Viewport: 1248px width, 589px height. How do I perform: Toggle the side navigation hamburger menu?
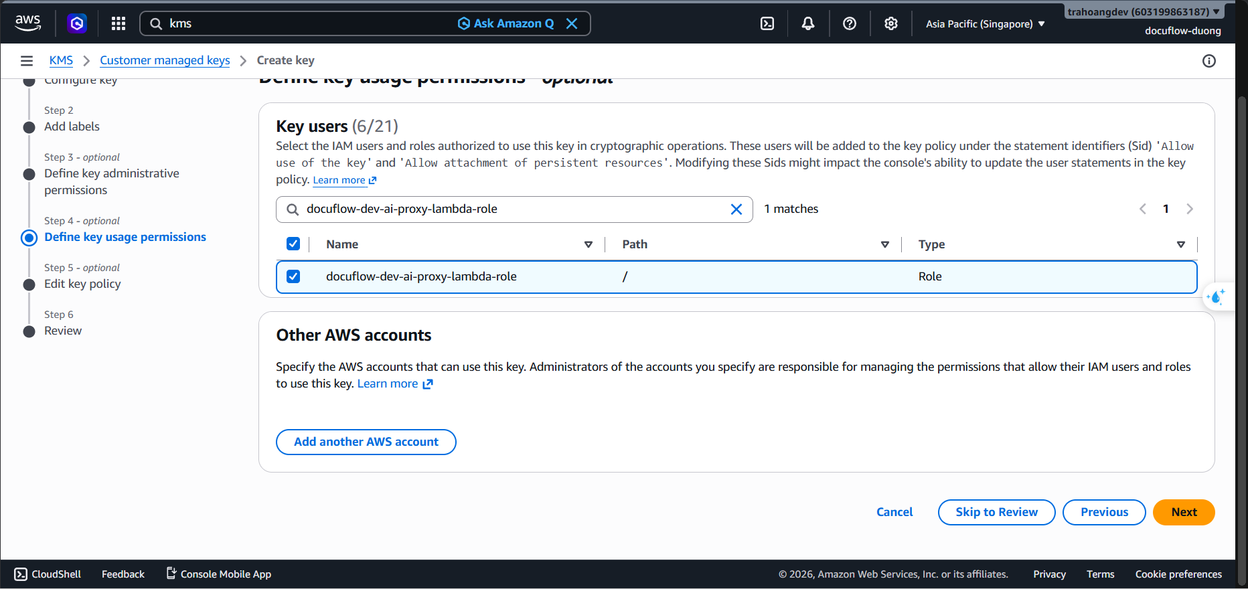click(x=27, y=61)
